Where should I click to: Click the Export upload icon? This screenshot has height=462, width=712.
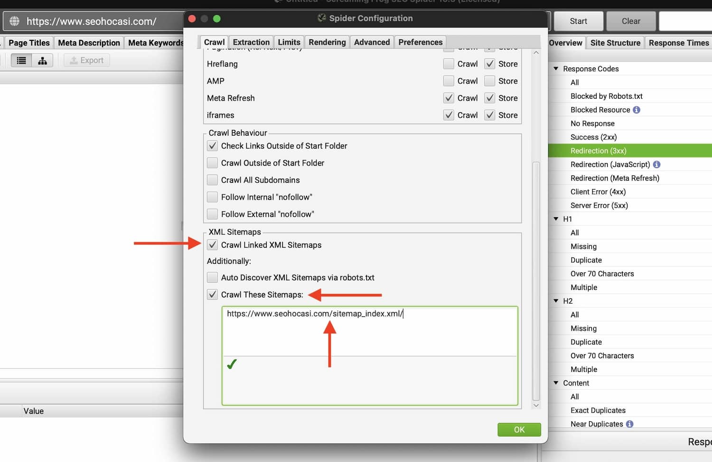pos(74,61)
